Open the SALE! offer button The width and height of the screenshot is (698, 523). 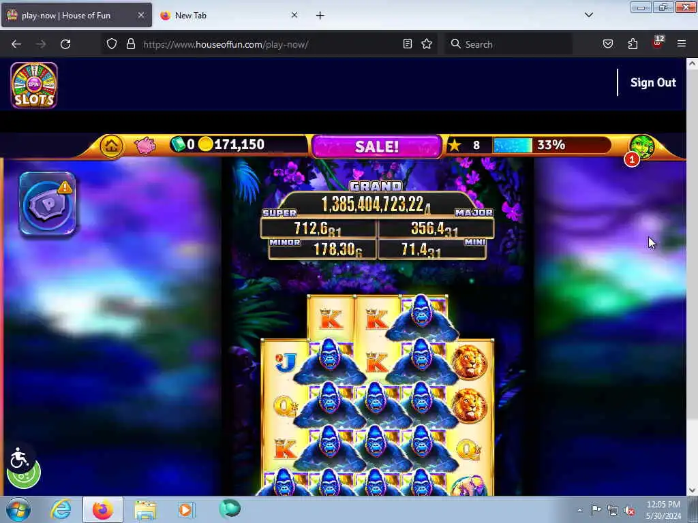pos(376,146)
